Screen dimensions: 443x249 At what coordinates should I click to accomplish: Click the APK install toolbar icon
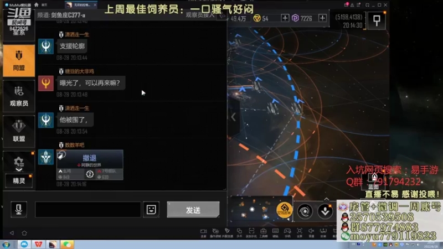coord(323,232)
